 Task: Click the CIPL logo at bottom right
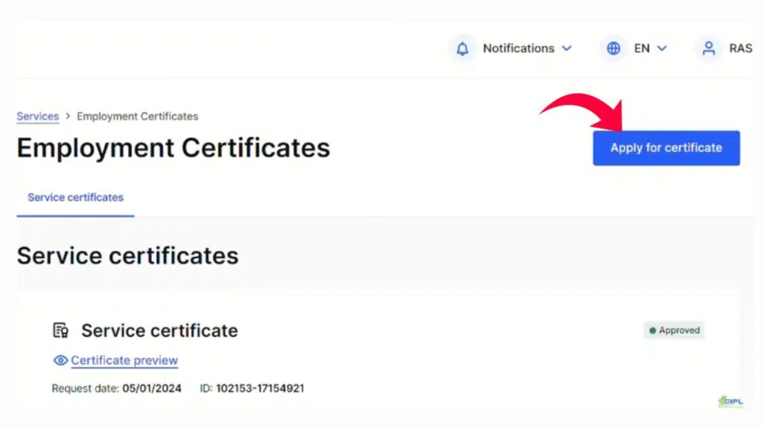pyautogui.click(x=731, y=401)
